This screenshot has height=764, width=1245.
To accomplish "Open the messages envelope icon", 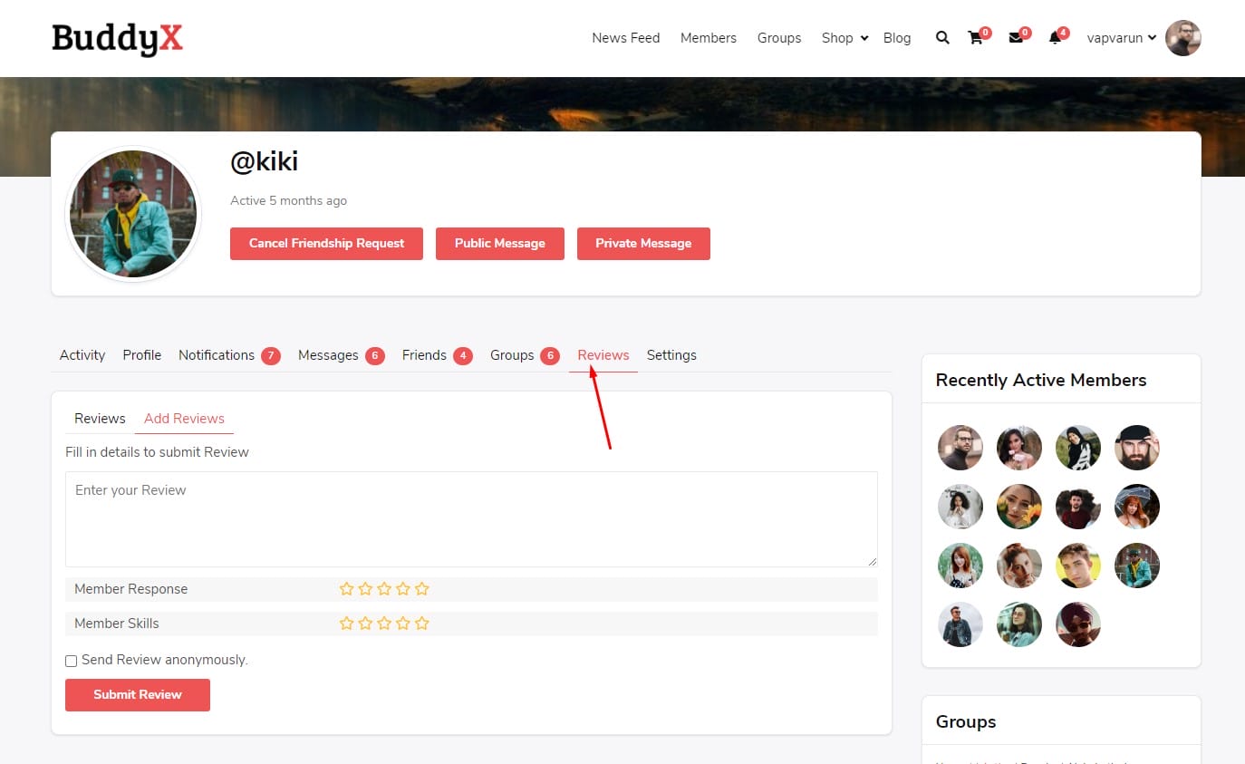I will [x=1016, y=38].
